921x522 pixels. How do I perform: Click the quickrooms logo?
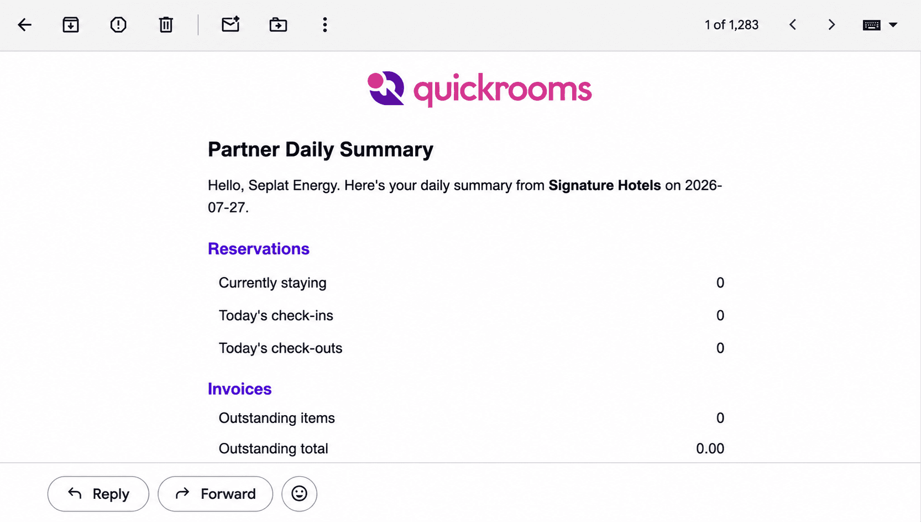tap(480, 89)
